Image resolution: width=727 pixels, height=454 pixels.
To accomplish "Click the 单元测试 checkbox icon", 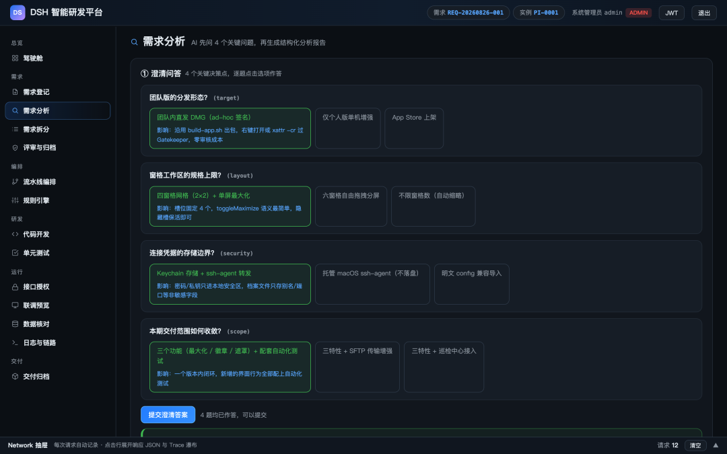I will click(x=15, y=253).
